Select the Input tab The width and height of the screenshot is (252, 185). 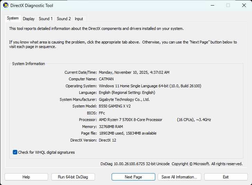tap(79, 19)
